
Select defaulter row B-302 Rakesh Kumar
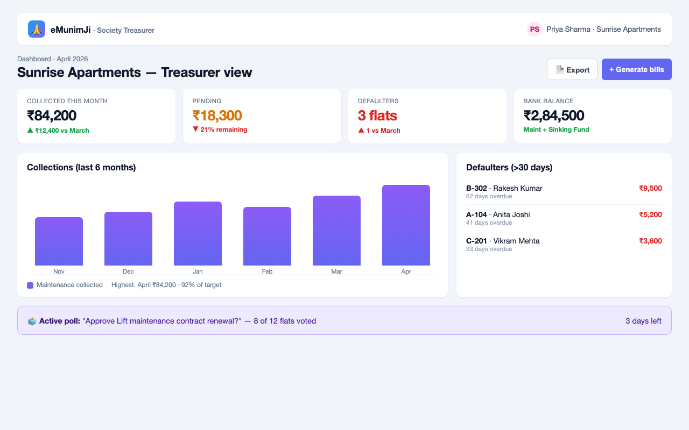pyautogui.click(x=564, y=191)
